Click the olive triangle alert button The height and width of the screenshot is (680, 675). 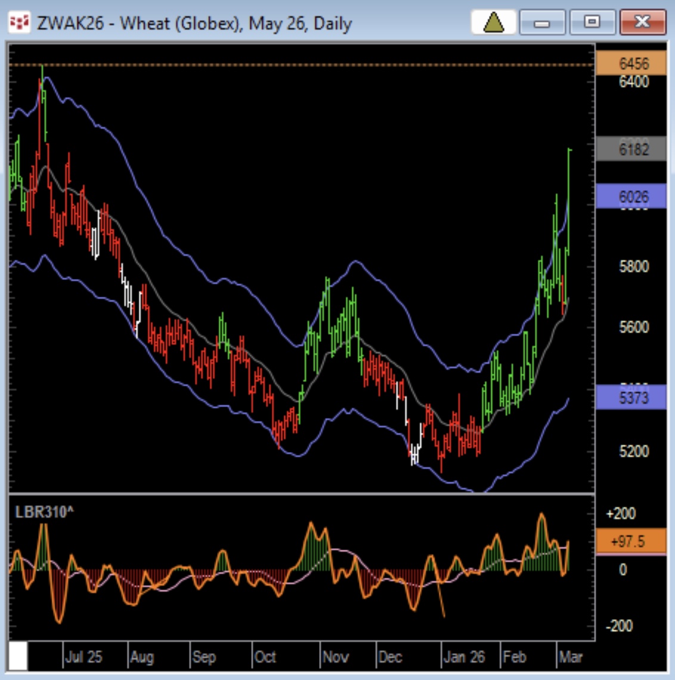click(x=493, y=23)
